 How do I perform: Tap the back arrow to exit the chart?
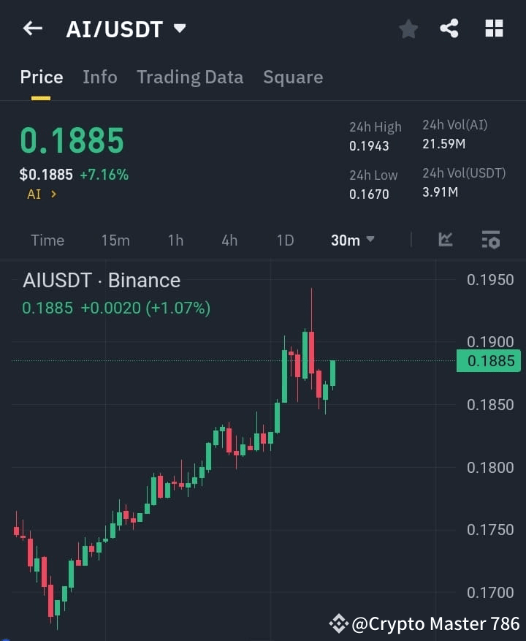click(32, 29)
